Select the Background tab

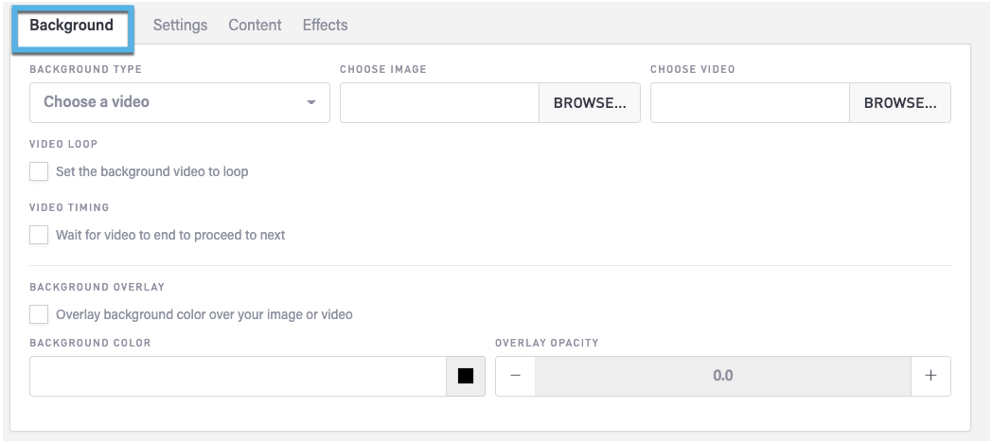(x=72, y=25)
